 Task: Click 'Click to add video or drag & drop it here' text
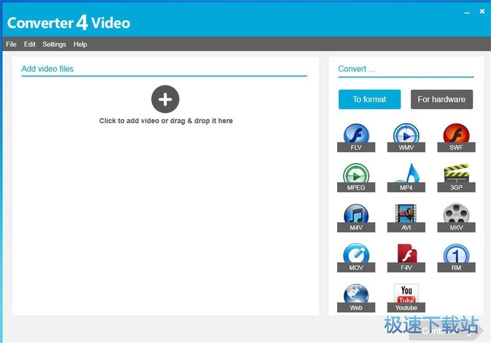(x=166, y=121)
